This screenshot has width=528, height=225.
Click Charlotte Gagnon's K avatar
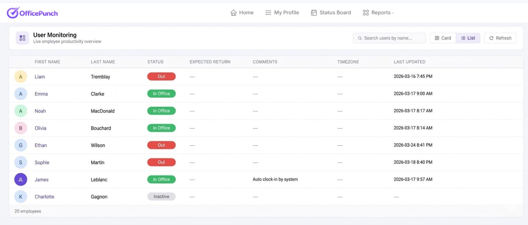[20, 197]
